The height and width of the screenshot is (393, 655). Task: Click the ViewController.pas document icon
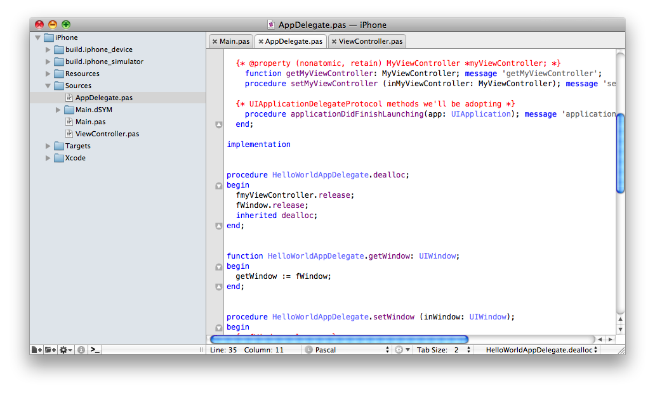[69, 134]
